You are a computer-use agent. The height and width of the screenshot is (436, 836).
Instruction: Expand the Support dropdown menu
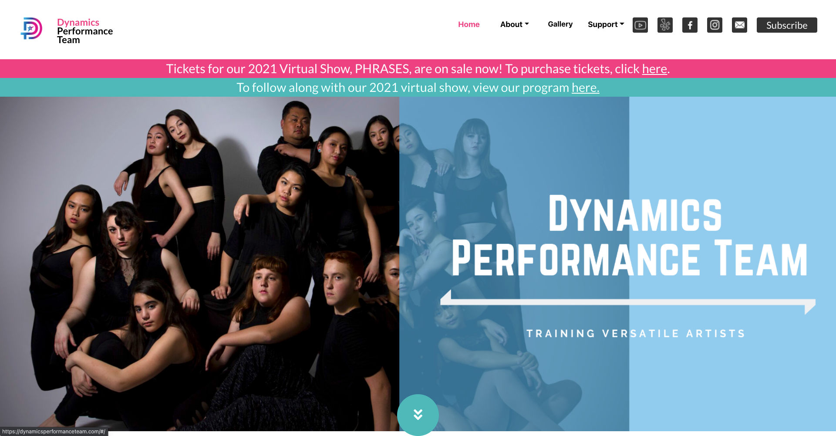pos(606,24)
